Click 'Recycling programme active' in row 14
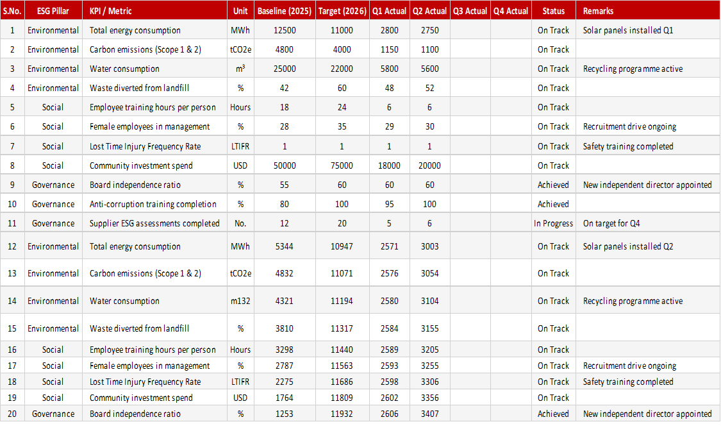The width and height of the screenshot is (721, 440). 633,301
